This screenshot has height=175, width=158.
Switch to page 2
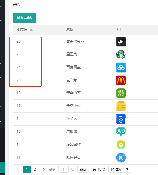pos(35,169)
